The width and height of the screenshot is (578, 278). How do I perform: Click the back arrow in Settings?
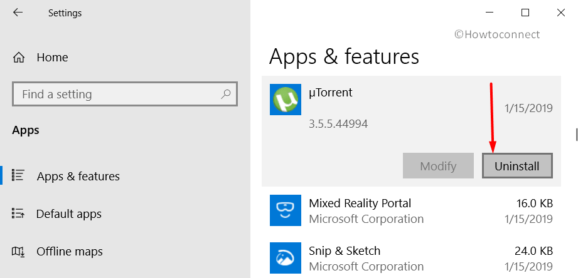(18, 13)
